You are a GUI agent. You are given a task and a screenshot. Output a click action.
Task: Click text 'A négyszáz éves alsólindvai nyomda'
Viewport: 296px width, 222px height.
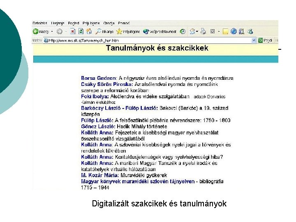click(x=159, y=78)
